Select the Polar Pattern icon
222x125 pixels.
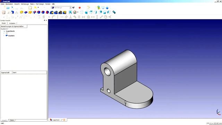coord(60,12)
